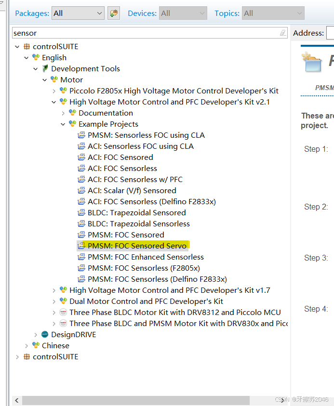This screenshot has width=334, height=406.
Task: Collapse the English node
Action: 27,58
